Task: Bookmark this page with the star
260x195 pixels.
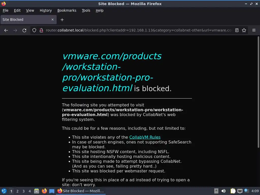Action: click(x=244, y=30)
